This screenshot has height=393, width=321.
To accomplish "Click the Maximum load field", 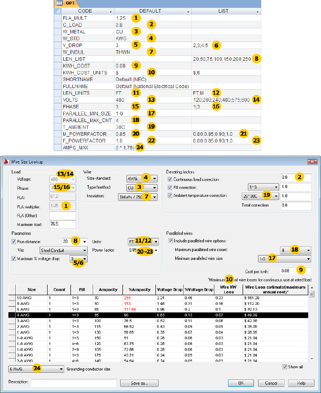I will (x=63, y=224).
